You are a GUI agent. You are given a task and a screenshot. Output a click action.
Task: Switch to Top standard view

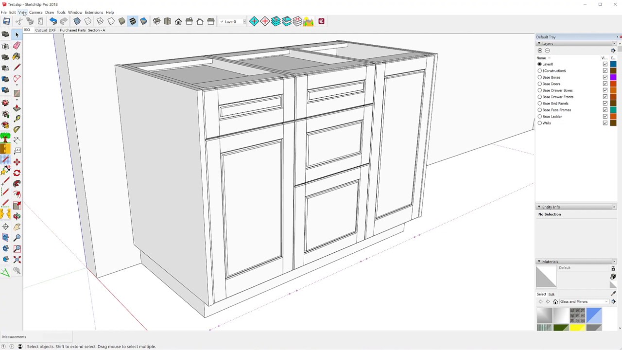pos(167,21)
